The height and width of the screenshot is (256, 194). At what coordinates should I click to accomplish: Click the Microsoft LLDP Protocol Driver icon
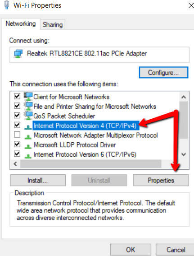tap(28, 146)
